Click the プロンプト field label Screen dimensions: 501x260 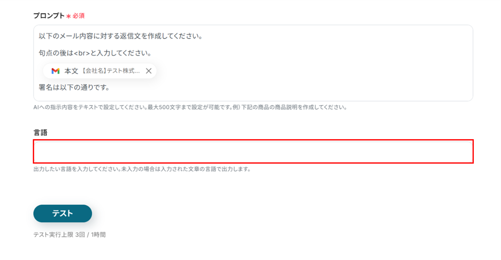coord(49,16)
